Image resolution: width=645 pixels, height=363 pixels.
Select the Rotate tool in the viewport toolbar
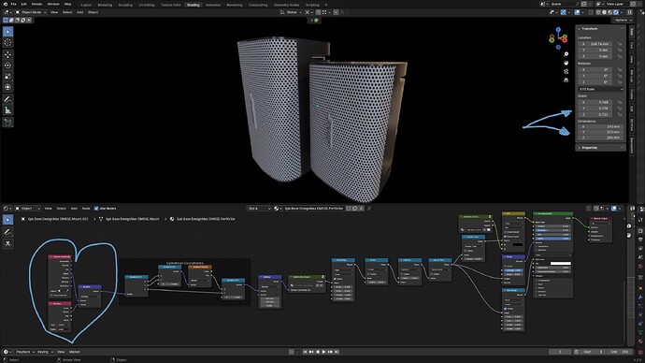7,65
